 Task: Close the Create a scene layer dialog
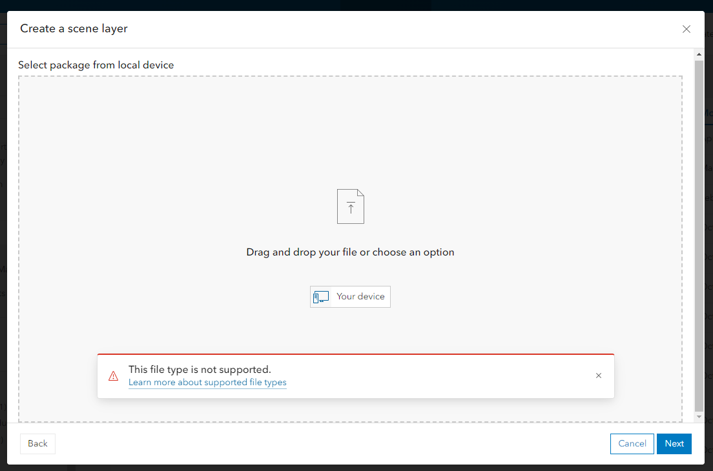[x=686, y=29]
